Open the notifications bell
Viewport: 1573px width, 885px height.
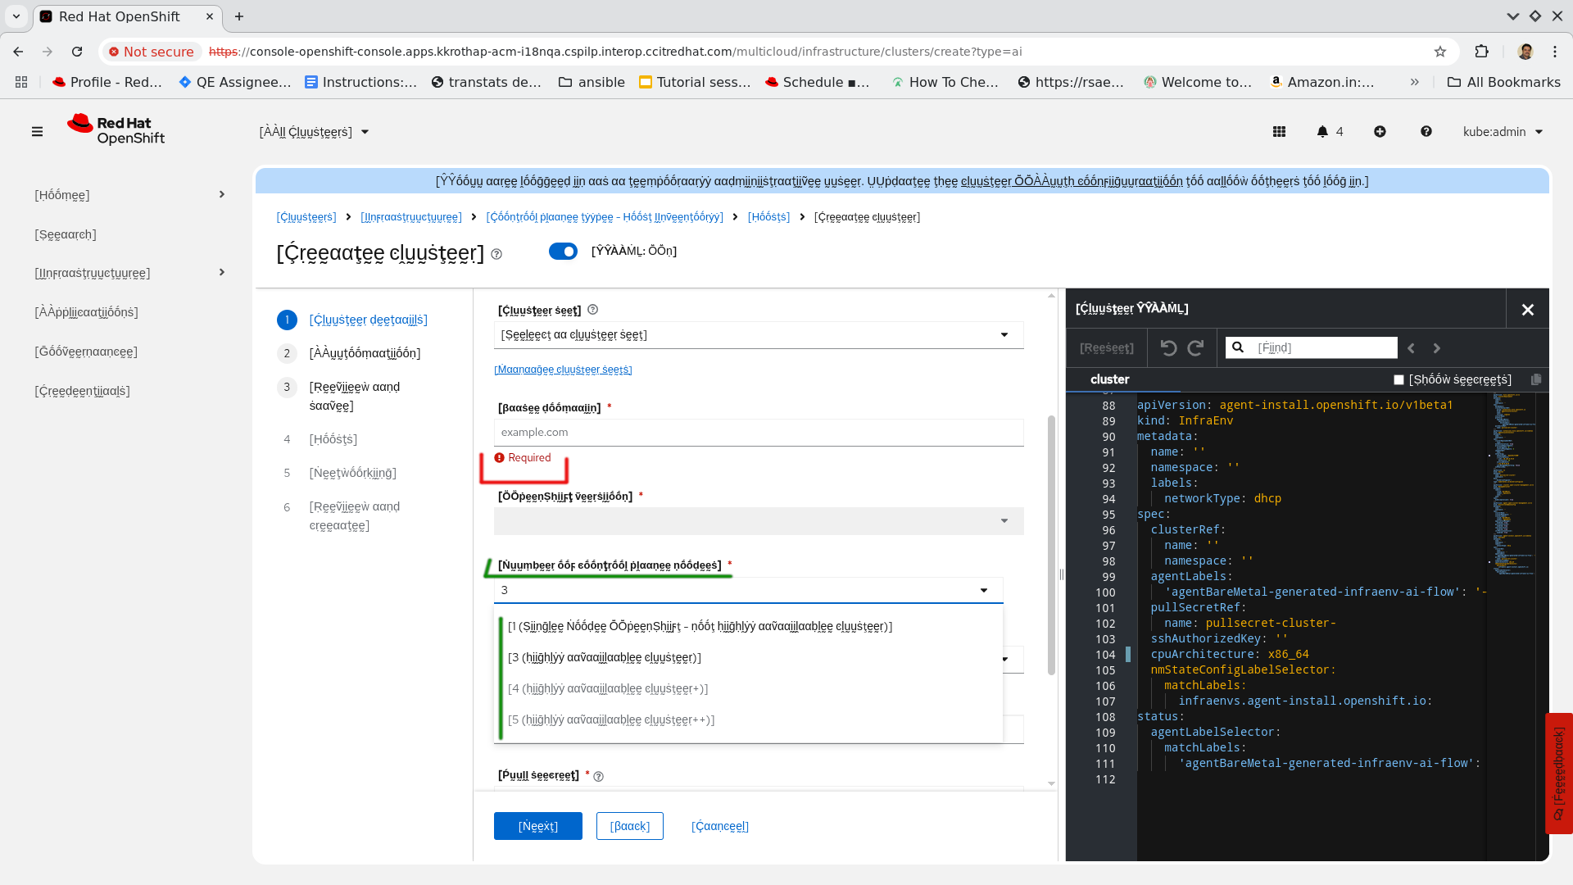tap(1322, 132)
